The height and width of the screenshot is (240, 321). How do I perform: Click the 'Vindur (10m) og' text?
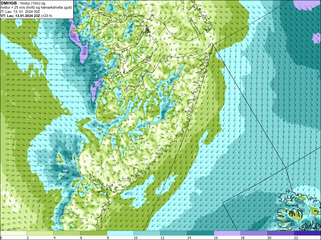(33, 3)
